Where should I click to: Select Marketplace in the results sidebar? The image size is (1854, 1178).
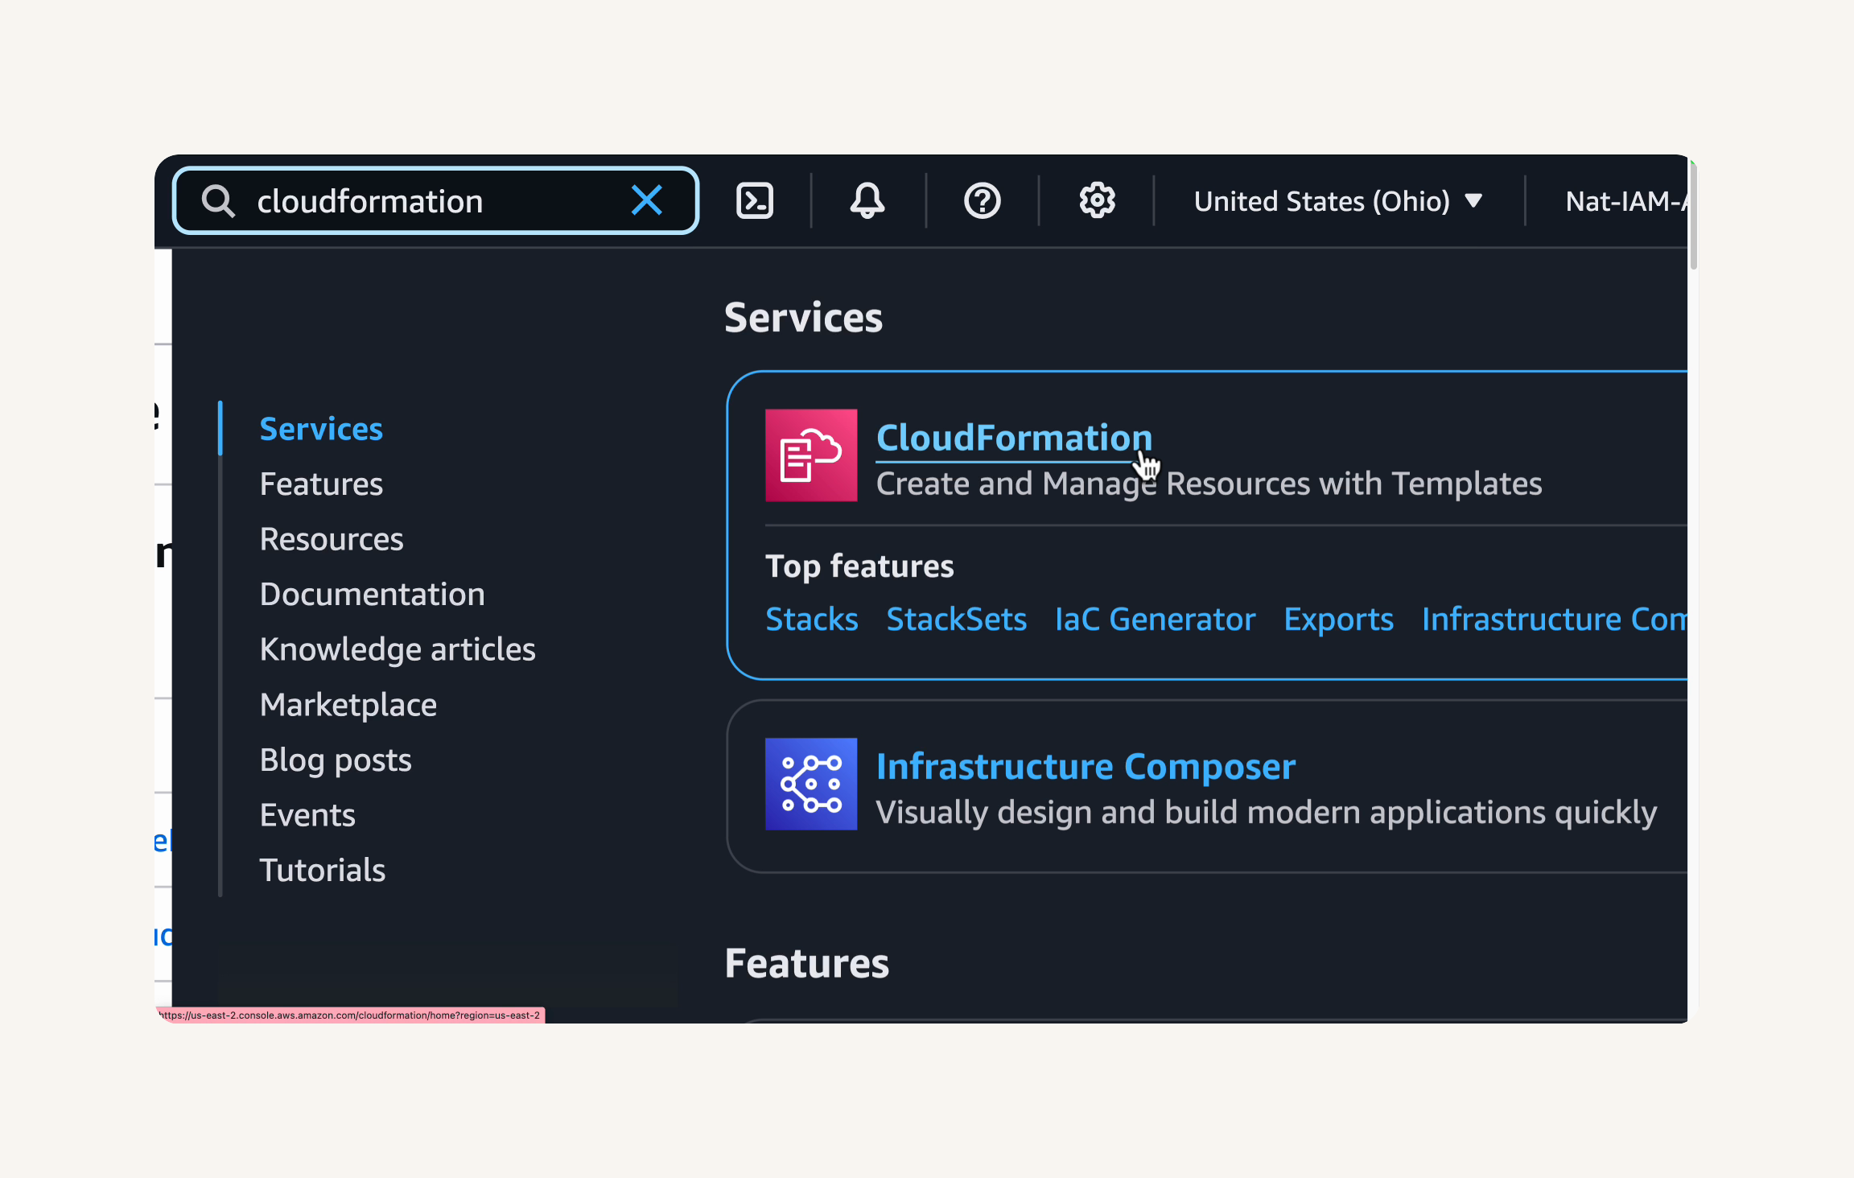click(x=348, y=705)
